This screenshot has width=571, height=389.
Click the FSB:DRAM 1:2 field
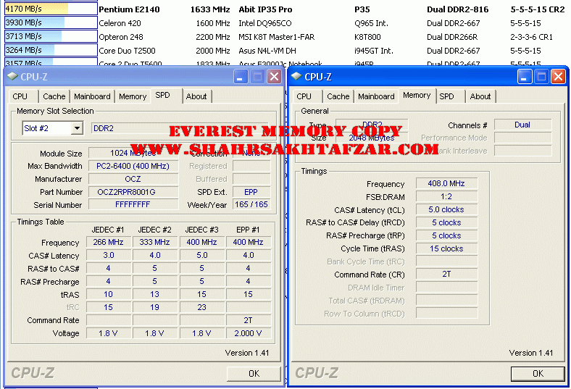pos(446,196)
